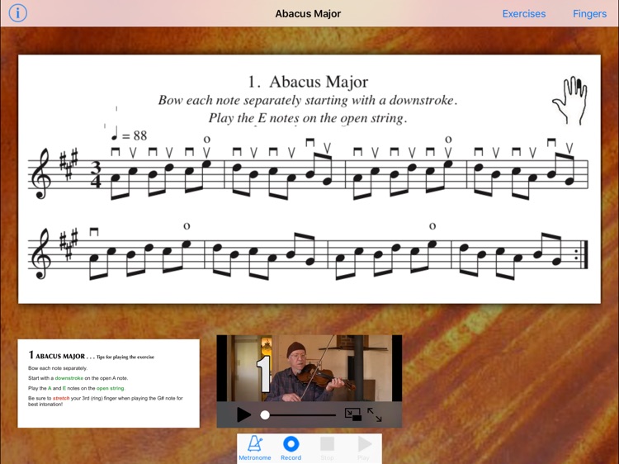Toggle picture-in-picture on the video
This screenshot has width=619, height=464.
point(353,414)
